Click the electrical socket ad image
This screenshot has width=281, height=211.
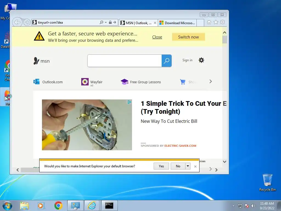[x=87, y=125]
